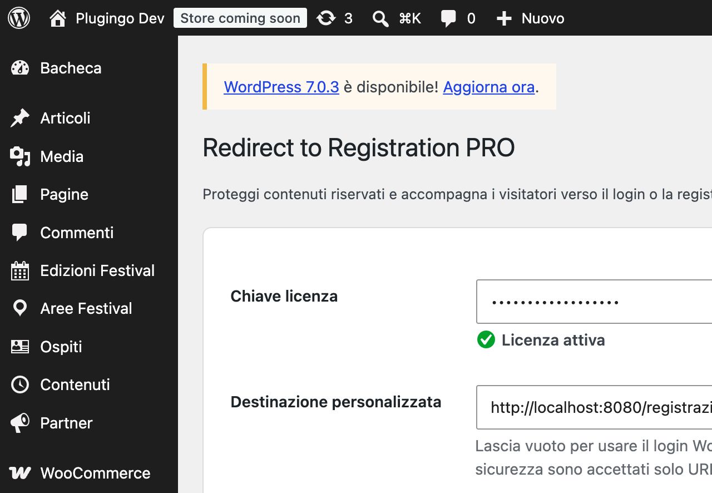Open the Partner menu item

coord(89,423)
